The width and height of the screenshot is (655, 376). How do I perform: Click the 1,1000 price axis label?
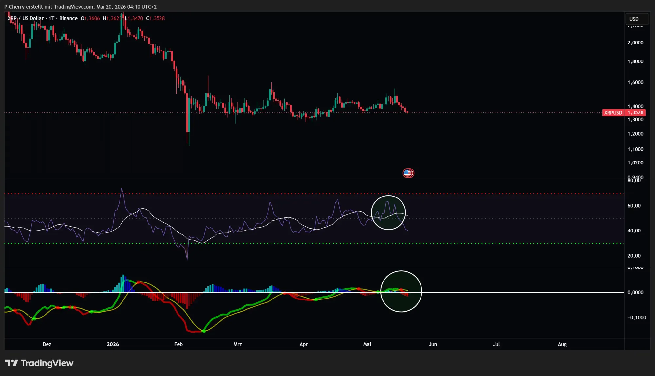click(x=635, y=149)
